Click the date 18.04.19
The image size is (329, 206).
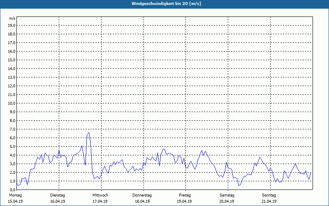tap(142, 201)
